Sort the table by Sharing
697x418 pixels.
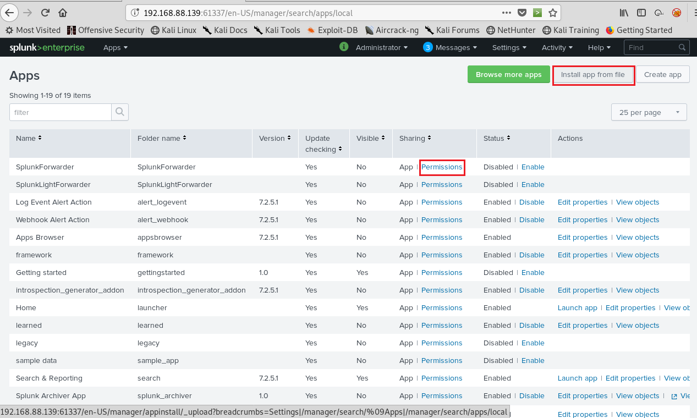click(x=415, y=138)
